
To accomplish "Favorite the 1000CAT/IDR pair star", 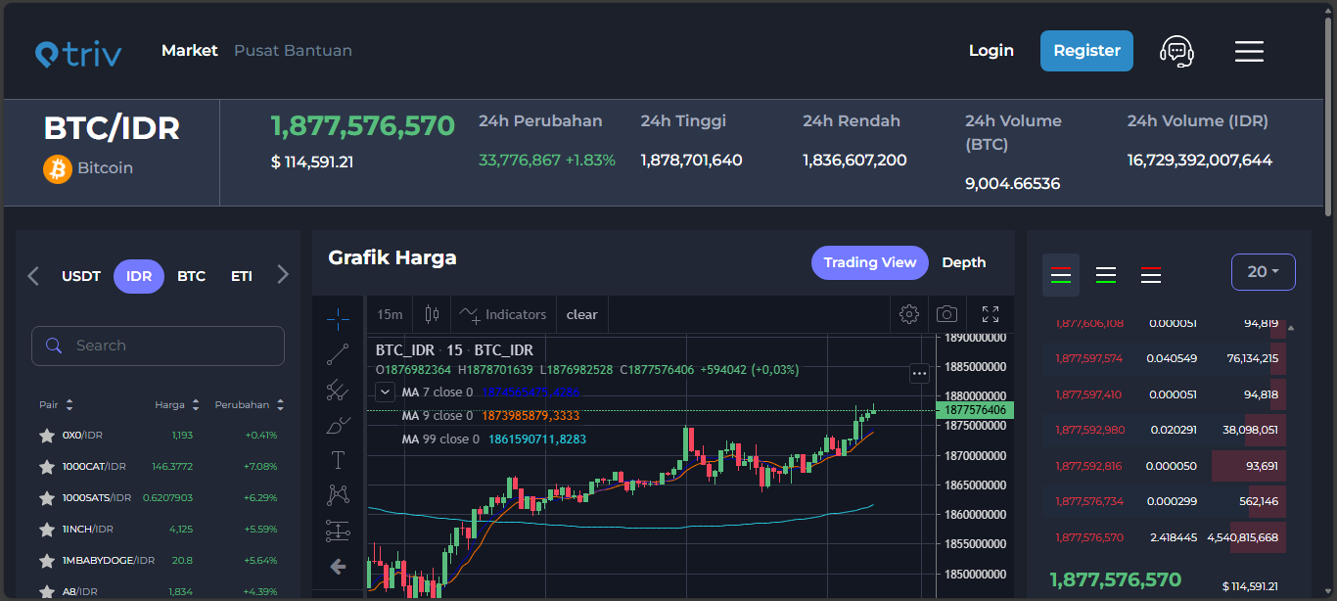I will pyautogui.click(x=46, y=467).
